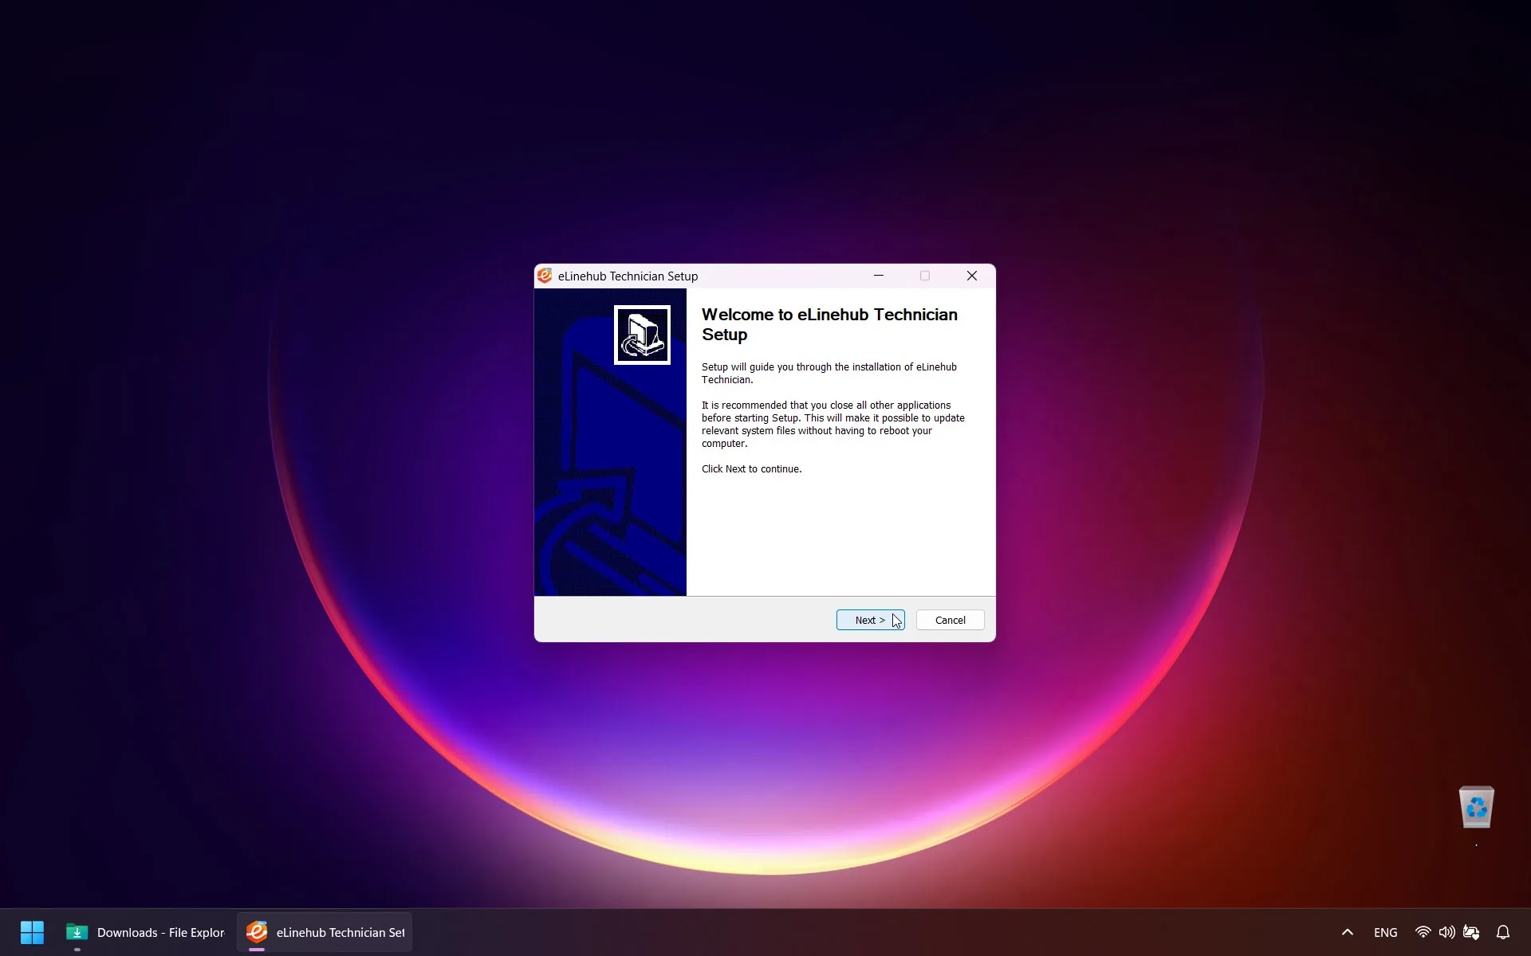Select eLinehub Technician Setup taskbar item
Image resolution: width=1531 pixels, height=956 pixels.
coord(325,932)
